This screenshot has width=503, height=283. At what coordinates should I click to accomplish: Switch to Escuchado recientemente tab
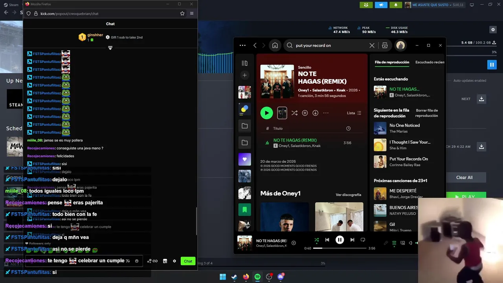(430, 62)
